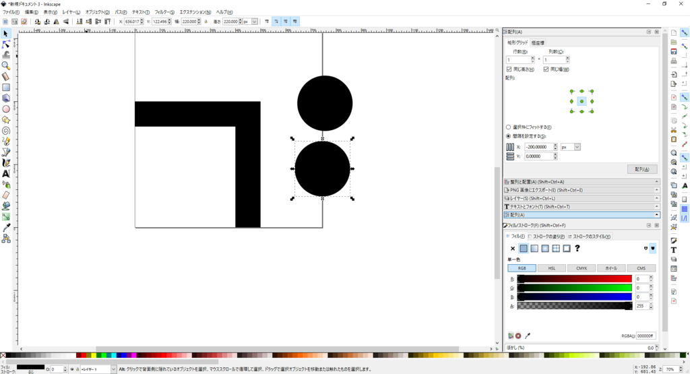Click the Save document icon in command bar
The image size is (690, 374).
[674, 51]
